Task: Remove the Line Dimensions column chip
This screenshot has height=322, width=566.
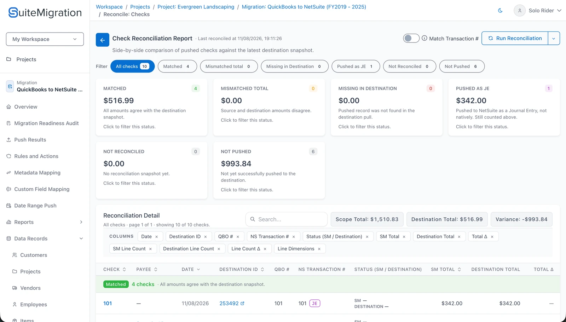Action: pyautogui.click(x=319, y=249)
